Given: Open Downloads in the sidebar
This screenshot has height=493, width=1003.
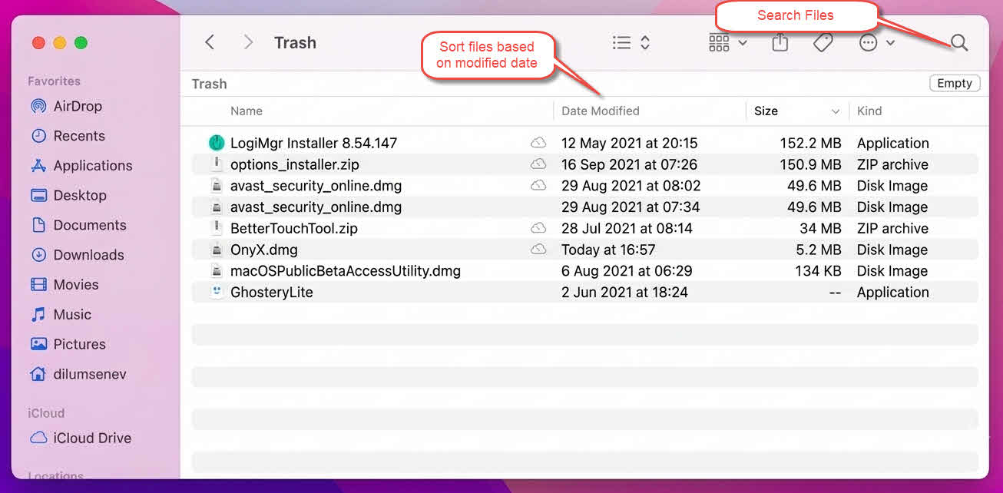Looking at the screenshot, I should point(77,255).
